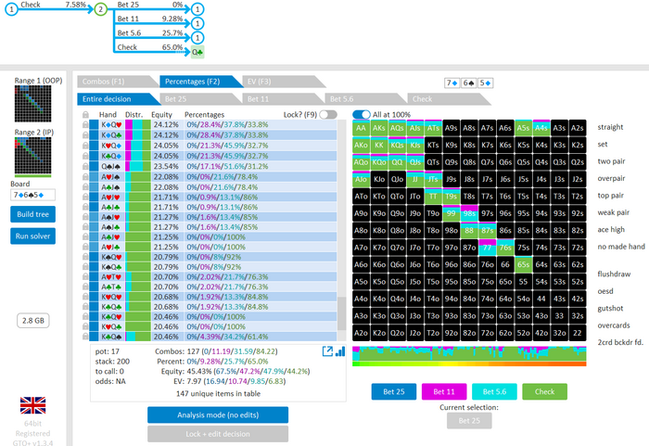Click the 98s cell in matrix
The image size is (649, 446).
pos(469,213)
